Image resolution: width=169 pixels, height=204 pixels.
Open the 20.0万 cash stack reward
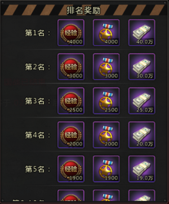click(142, 135)
